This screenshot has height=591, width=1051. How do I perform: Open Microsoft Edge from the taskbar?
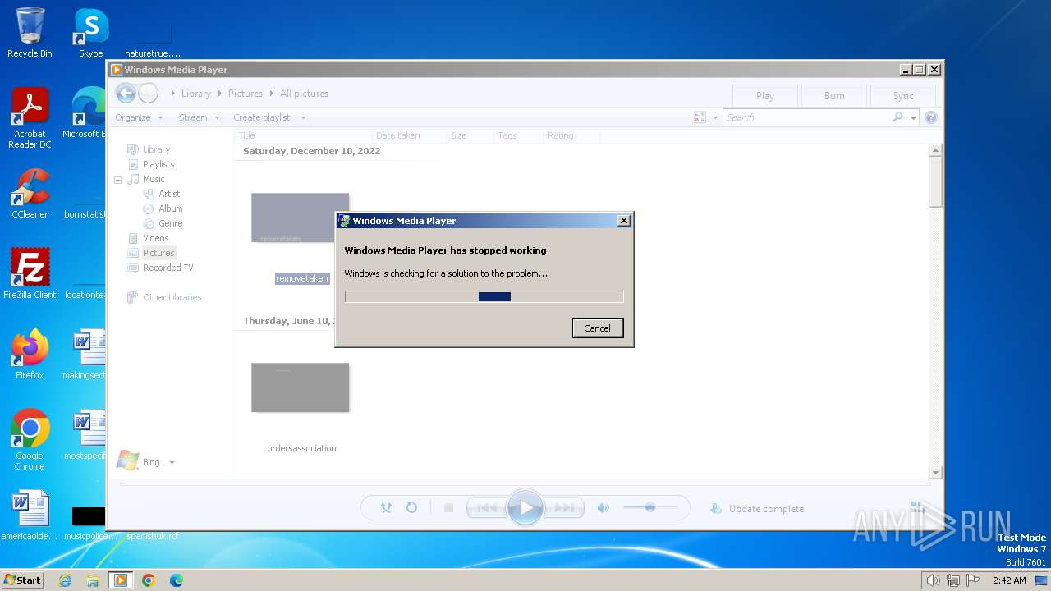coord(177,580)
